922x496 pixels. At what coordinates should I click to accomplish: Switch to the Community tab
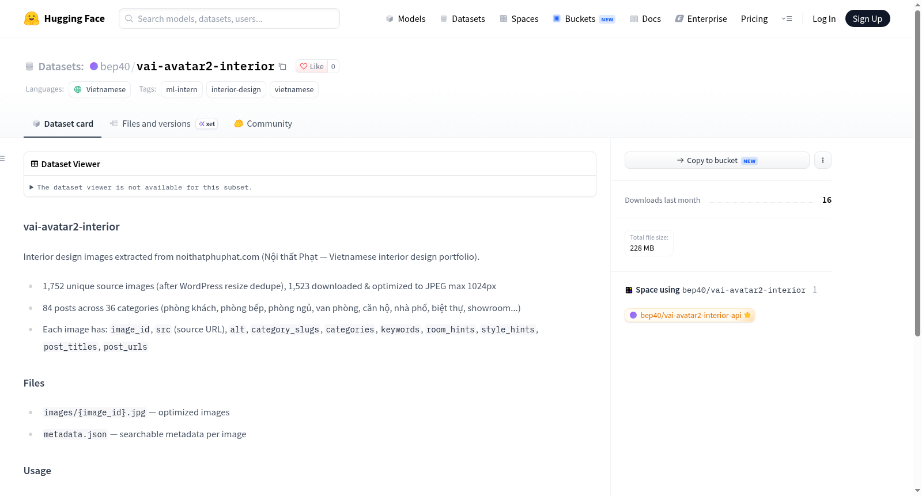point(263,124)
